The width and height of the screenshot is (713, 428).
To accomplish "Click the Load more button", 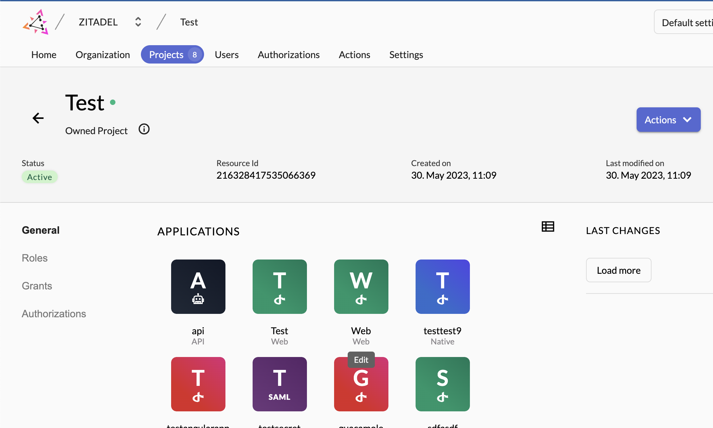I will pyautogui.click(x=618, y=270).
